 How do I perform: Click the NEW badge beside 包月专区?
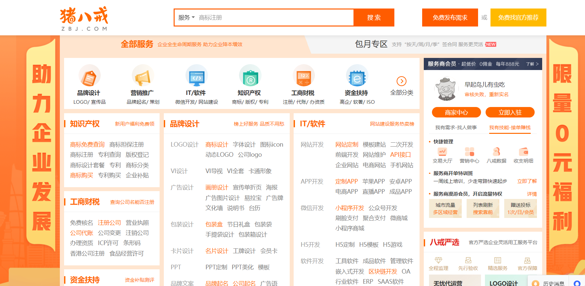point(491,44)
